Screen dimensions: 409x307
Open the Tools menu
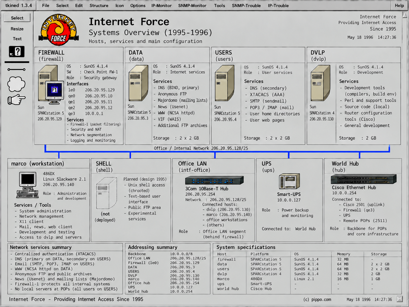pyautogui.click(x=219, y=5)
